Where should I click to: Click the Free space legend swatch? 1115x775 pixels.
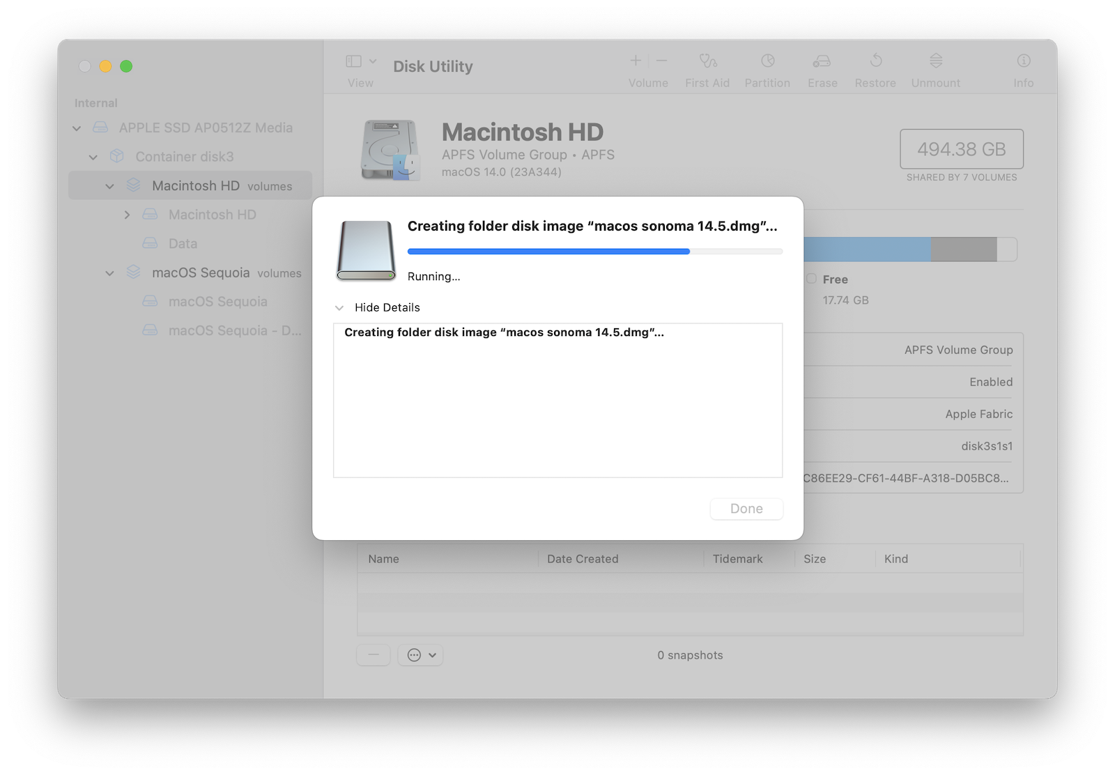pos(812,279)
